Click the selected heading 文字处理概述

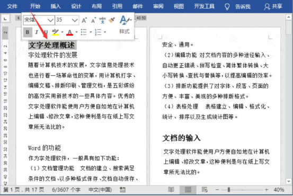[52, 45]
